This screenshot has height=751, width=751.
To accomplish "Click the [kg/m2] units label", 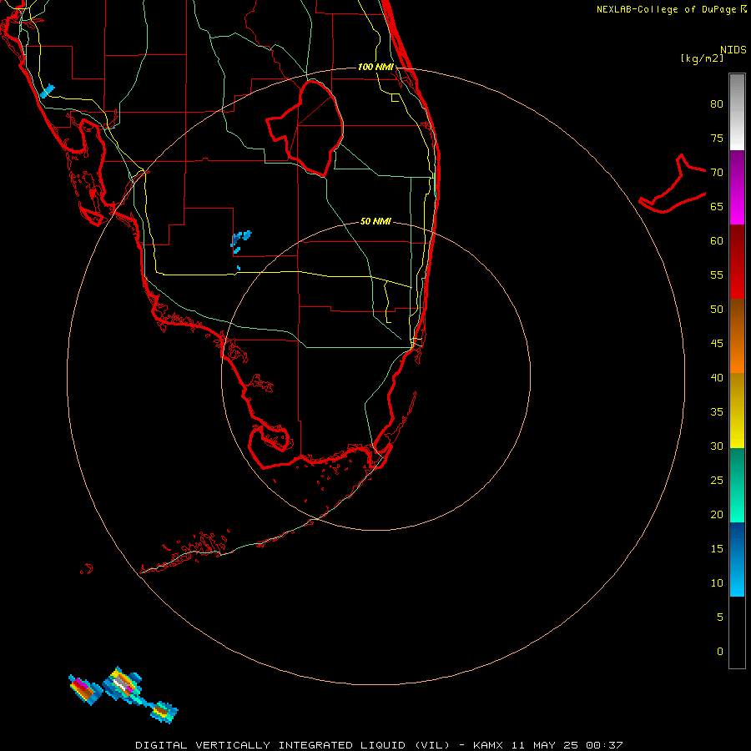I will [x=702, y=58].
